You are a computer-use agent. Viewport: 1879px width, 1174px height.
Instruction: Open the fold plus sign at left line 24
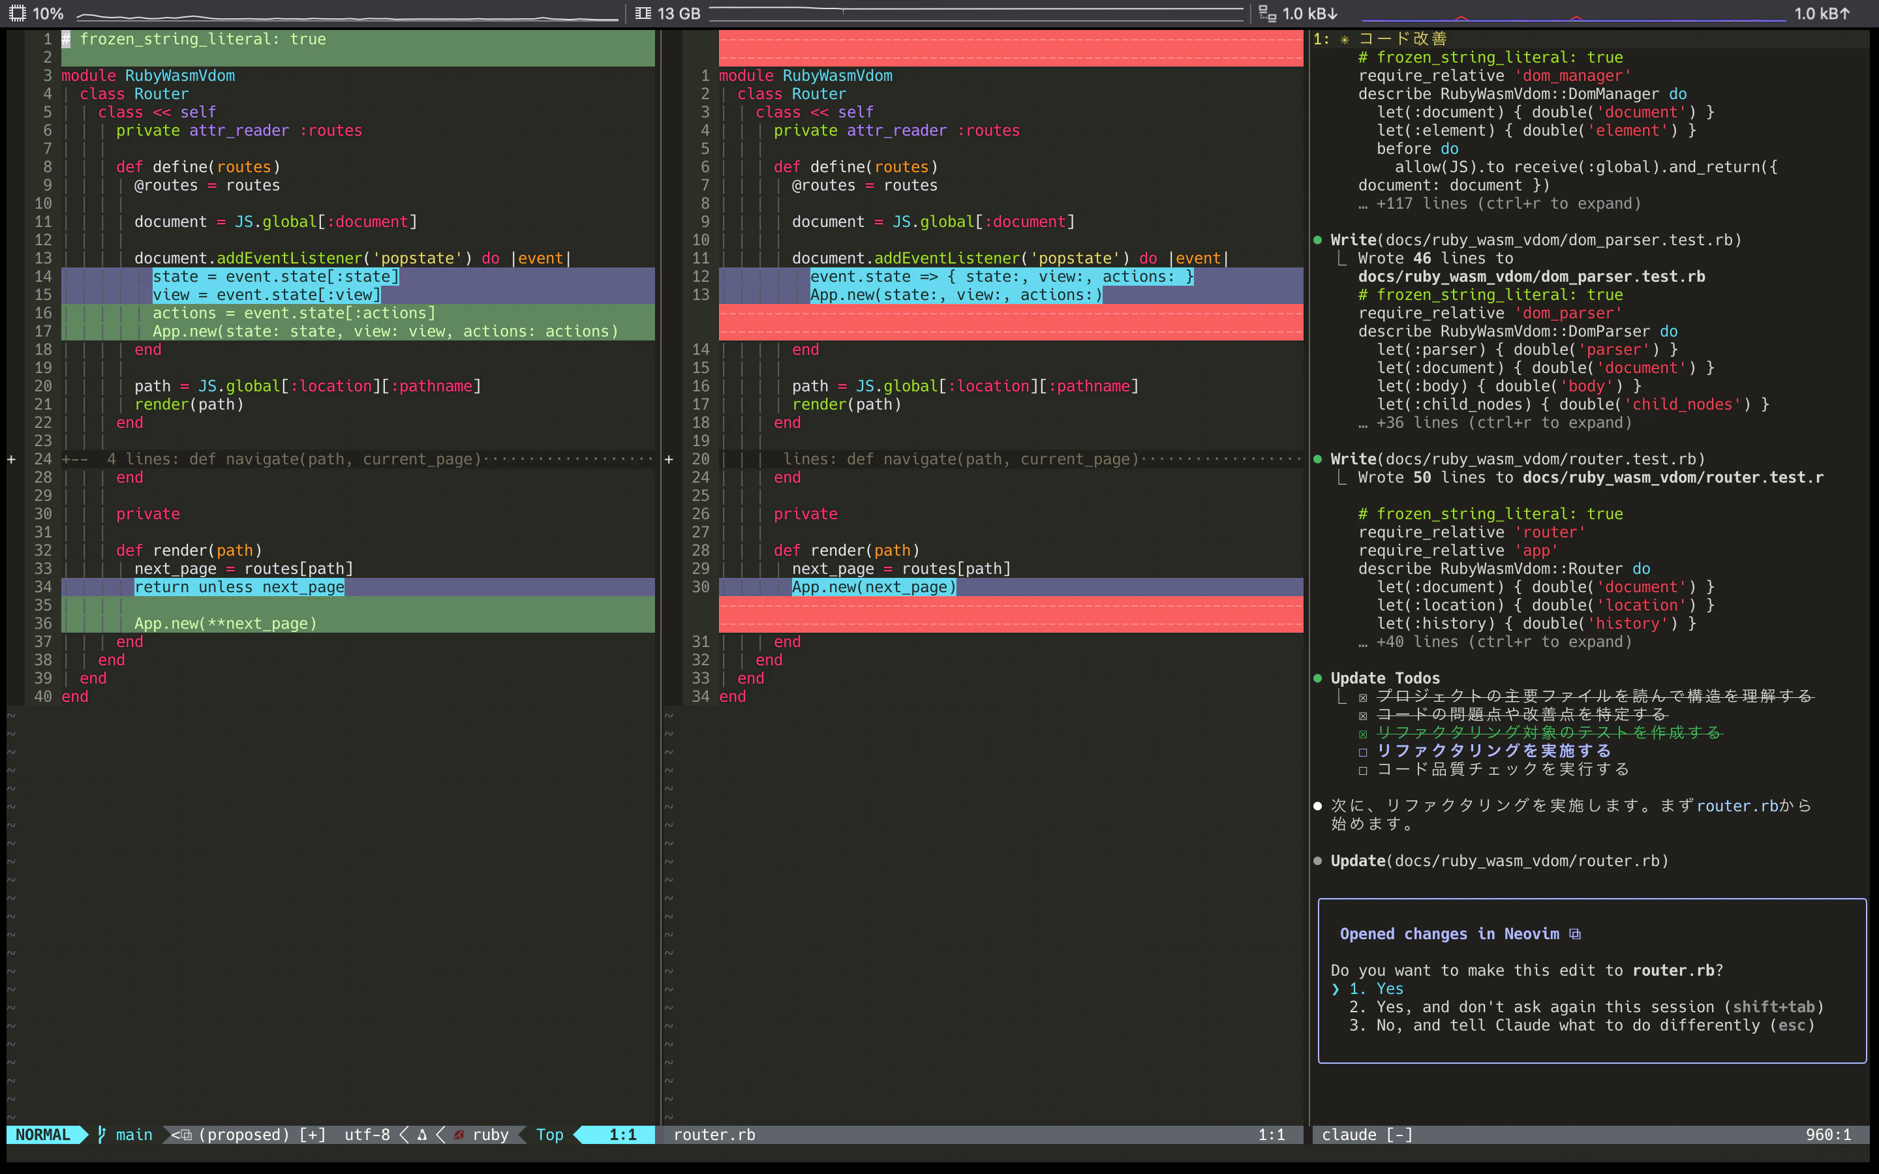point(12,459)
